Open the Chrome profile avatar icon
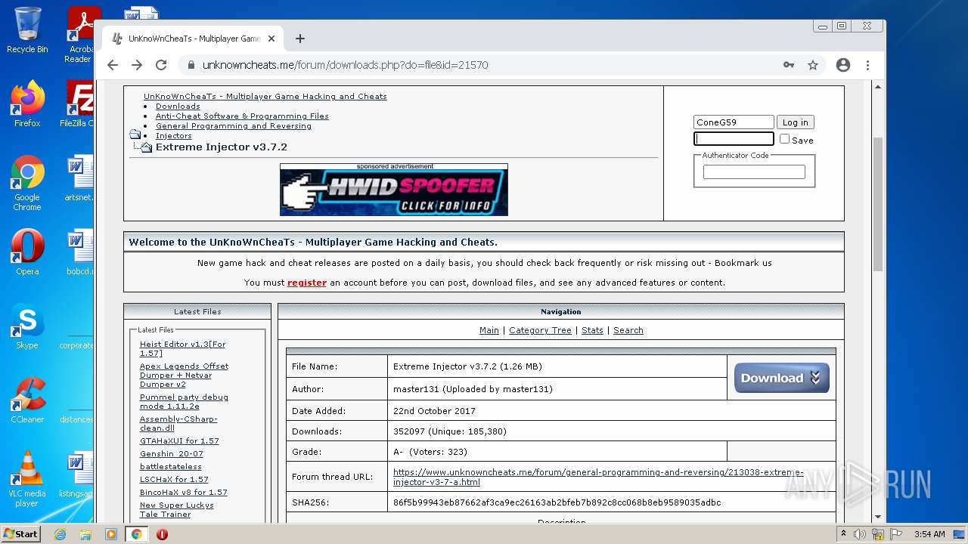The height and width of the screenshot is (544, 968). click(x=843, y=65)
